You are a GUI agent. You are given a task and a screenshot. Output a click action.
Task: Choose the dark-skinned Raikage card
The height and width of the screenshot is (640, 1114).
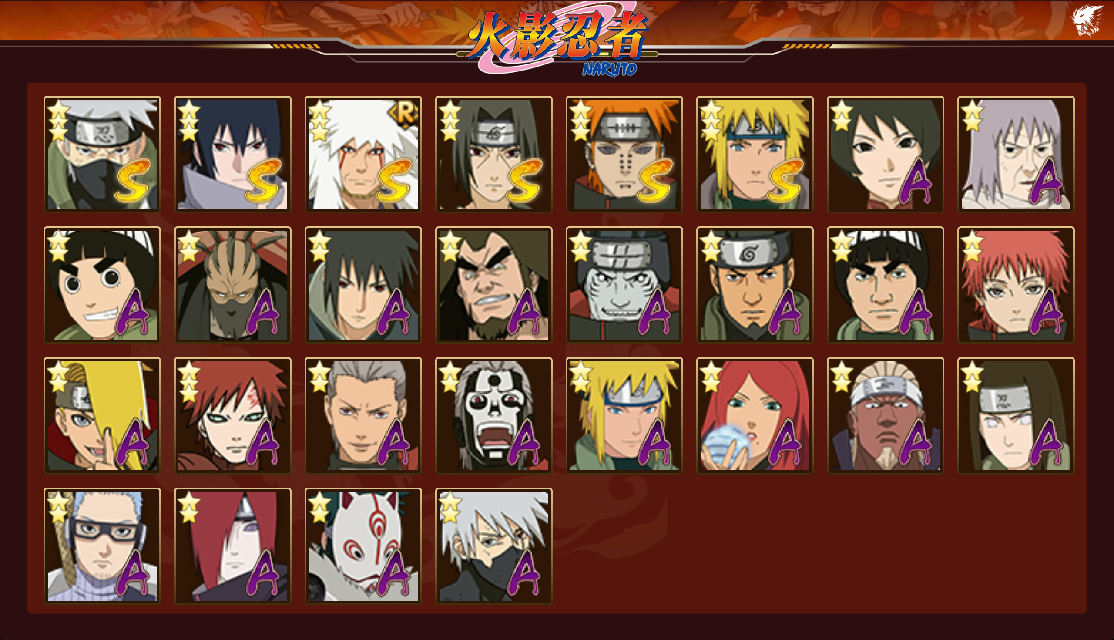pyautogui.click(x=885, y=415)
